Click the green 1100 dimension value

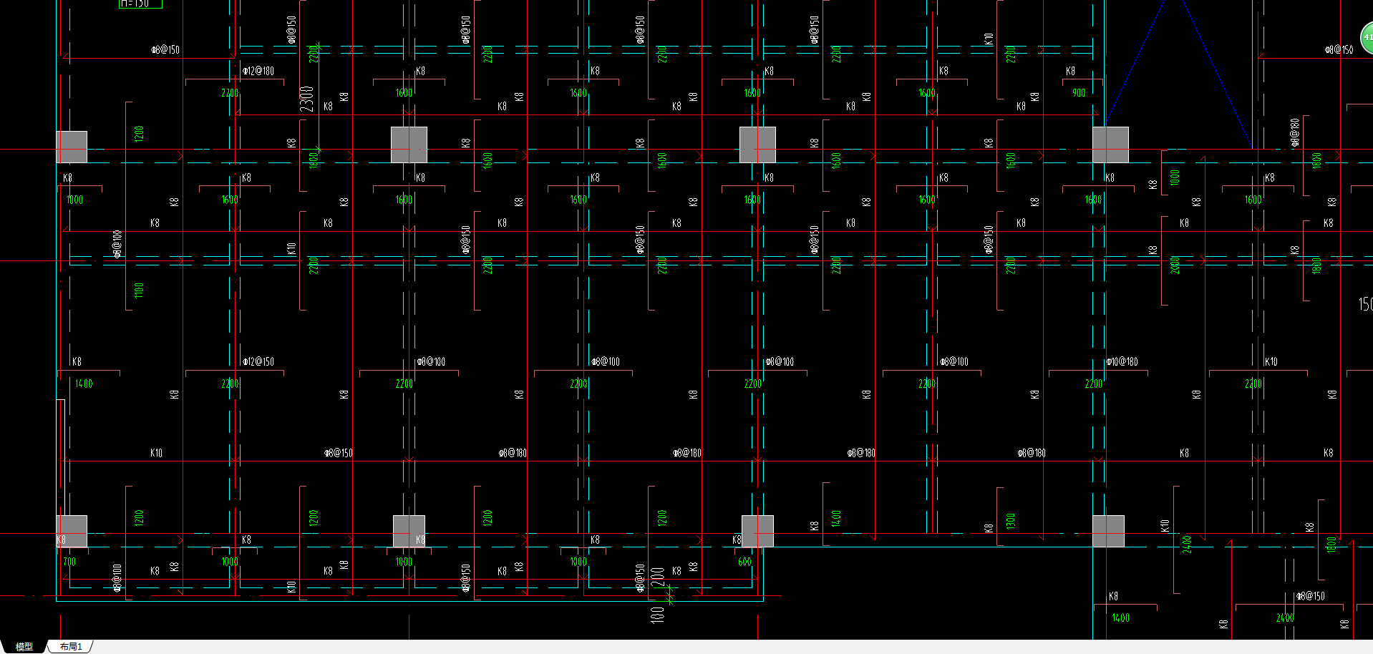(139, 290)
